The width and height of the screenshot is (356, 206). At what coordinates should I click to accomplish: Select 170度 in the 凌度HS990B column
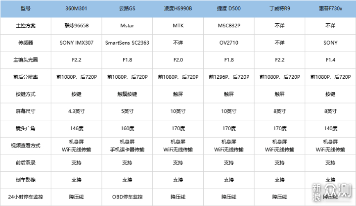178,128
